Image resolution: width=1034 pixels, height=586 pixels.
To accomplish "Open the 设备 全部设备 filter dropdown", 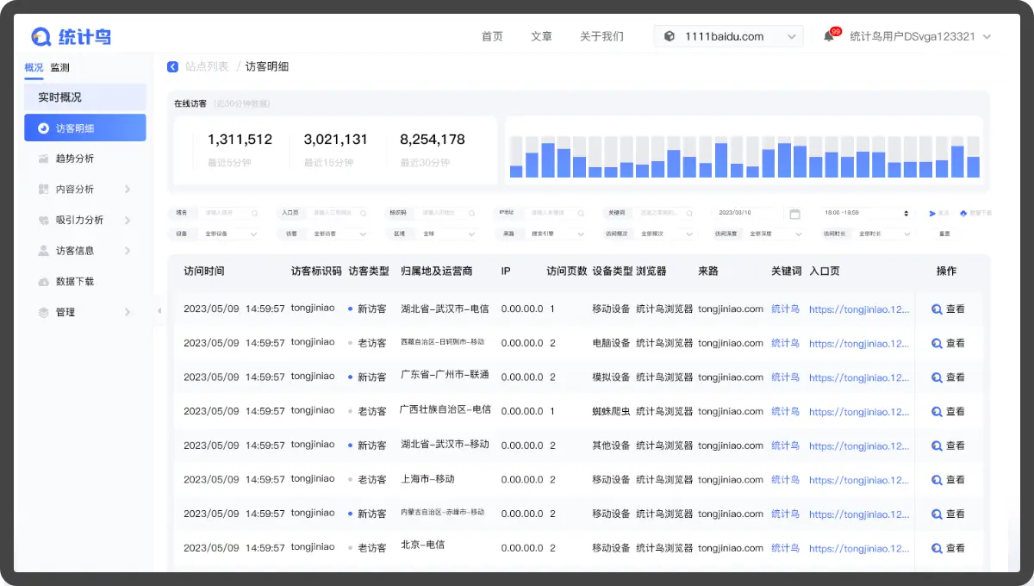I will point(229,234).
